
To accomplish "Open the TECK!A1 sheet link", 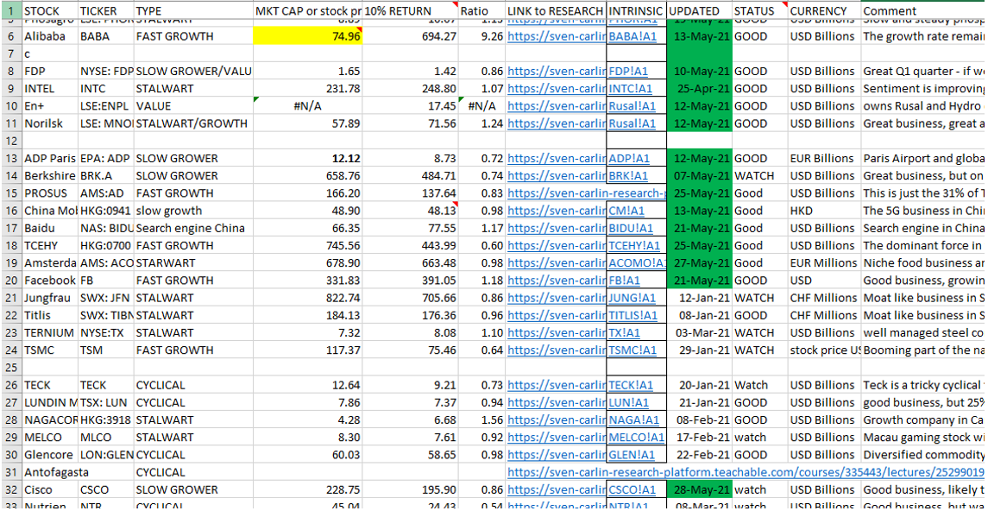I will pyautogui.click(x=632, y=385).
